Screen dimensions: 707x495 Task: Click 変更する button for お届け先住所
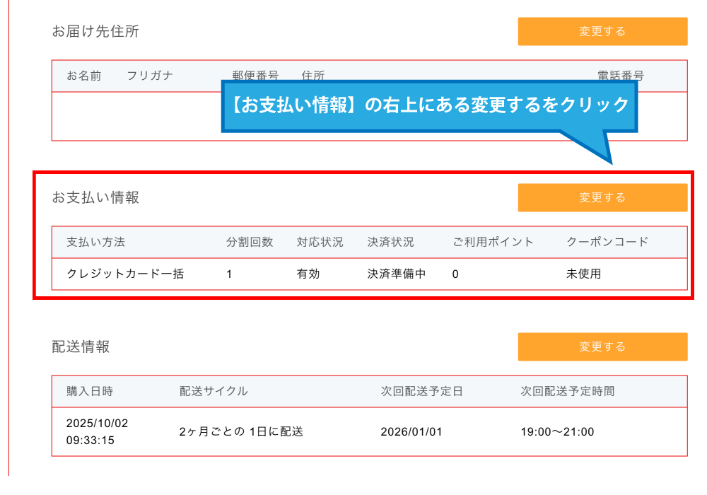coord(602,32)
